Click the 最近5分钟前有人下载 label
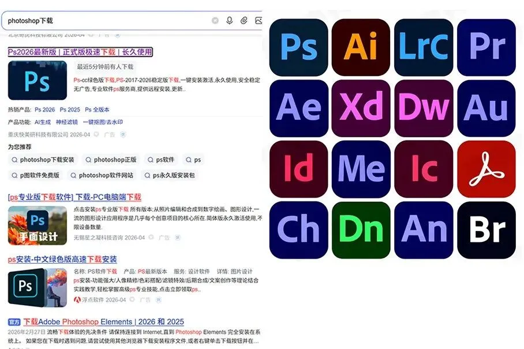This screenshot has height=349, width=524. click(105, 67)
